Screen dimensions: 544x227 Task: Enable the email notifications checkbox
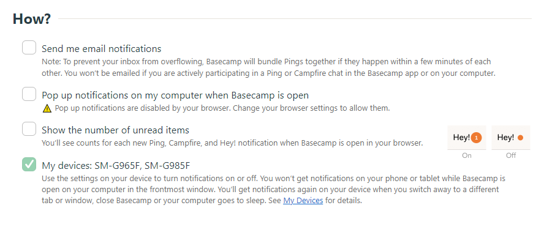coord(29,48)
